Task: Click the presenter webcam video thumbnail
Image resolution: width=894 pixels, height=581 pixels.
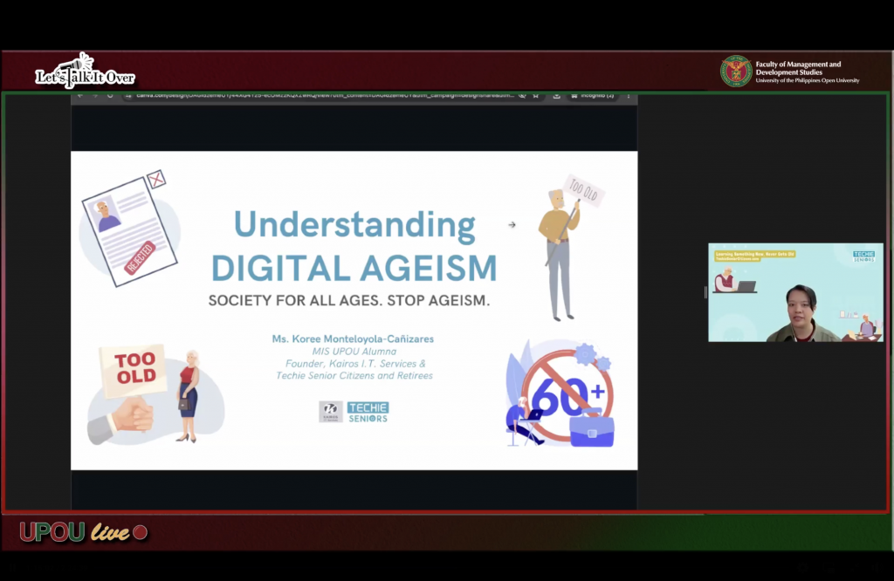Action: 795,292
